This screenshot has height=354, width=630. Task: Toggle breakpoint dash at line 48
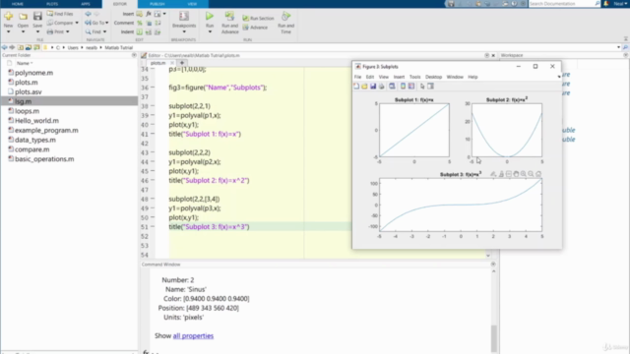pos(153,199)
